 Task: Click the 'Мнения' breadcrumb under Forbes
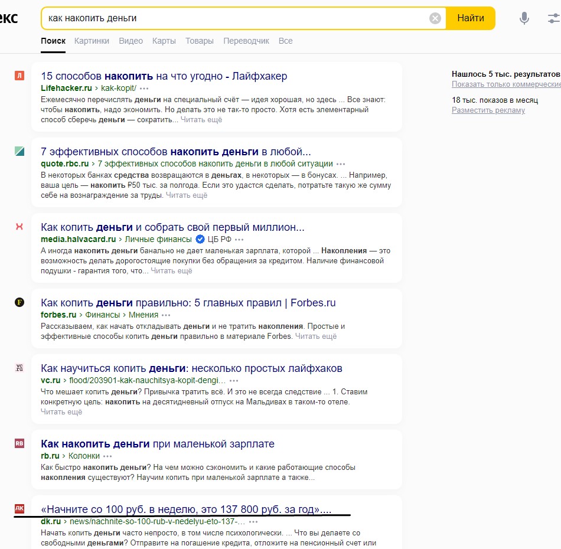143,315
